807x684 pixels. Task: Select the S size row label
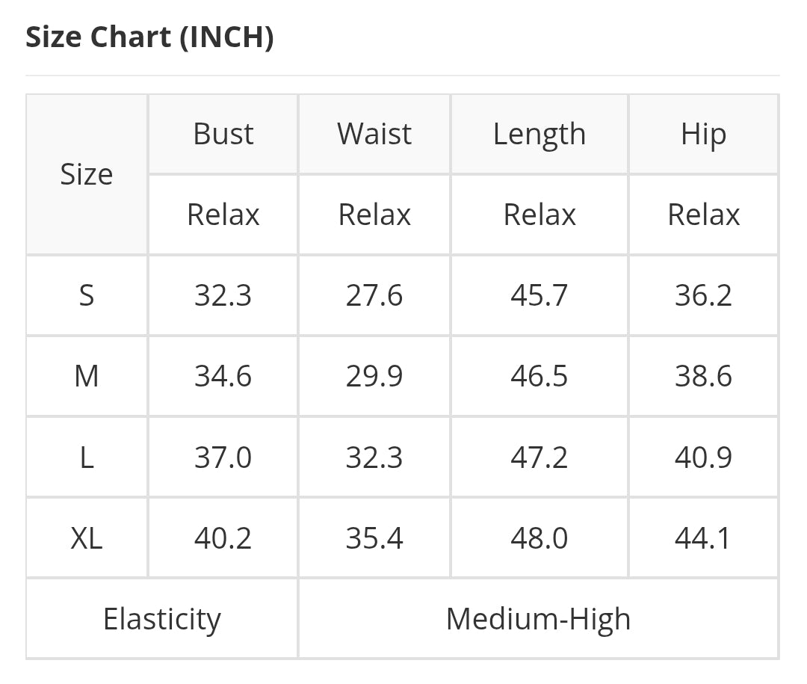coord(87,295)
